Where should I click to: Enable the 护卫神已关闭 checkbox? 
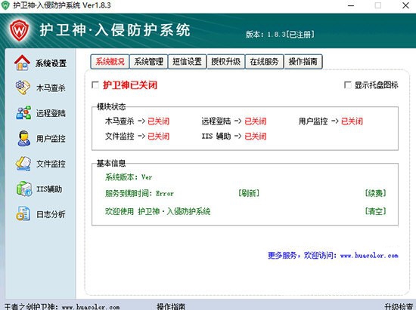click(95, 85)
